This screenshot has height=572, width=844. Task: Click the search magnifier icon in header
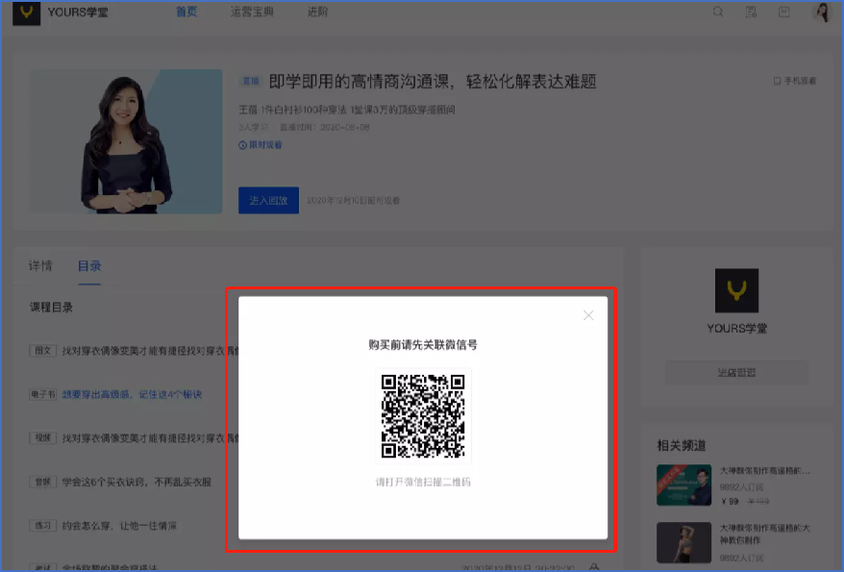[x=718, y=12]
